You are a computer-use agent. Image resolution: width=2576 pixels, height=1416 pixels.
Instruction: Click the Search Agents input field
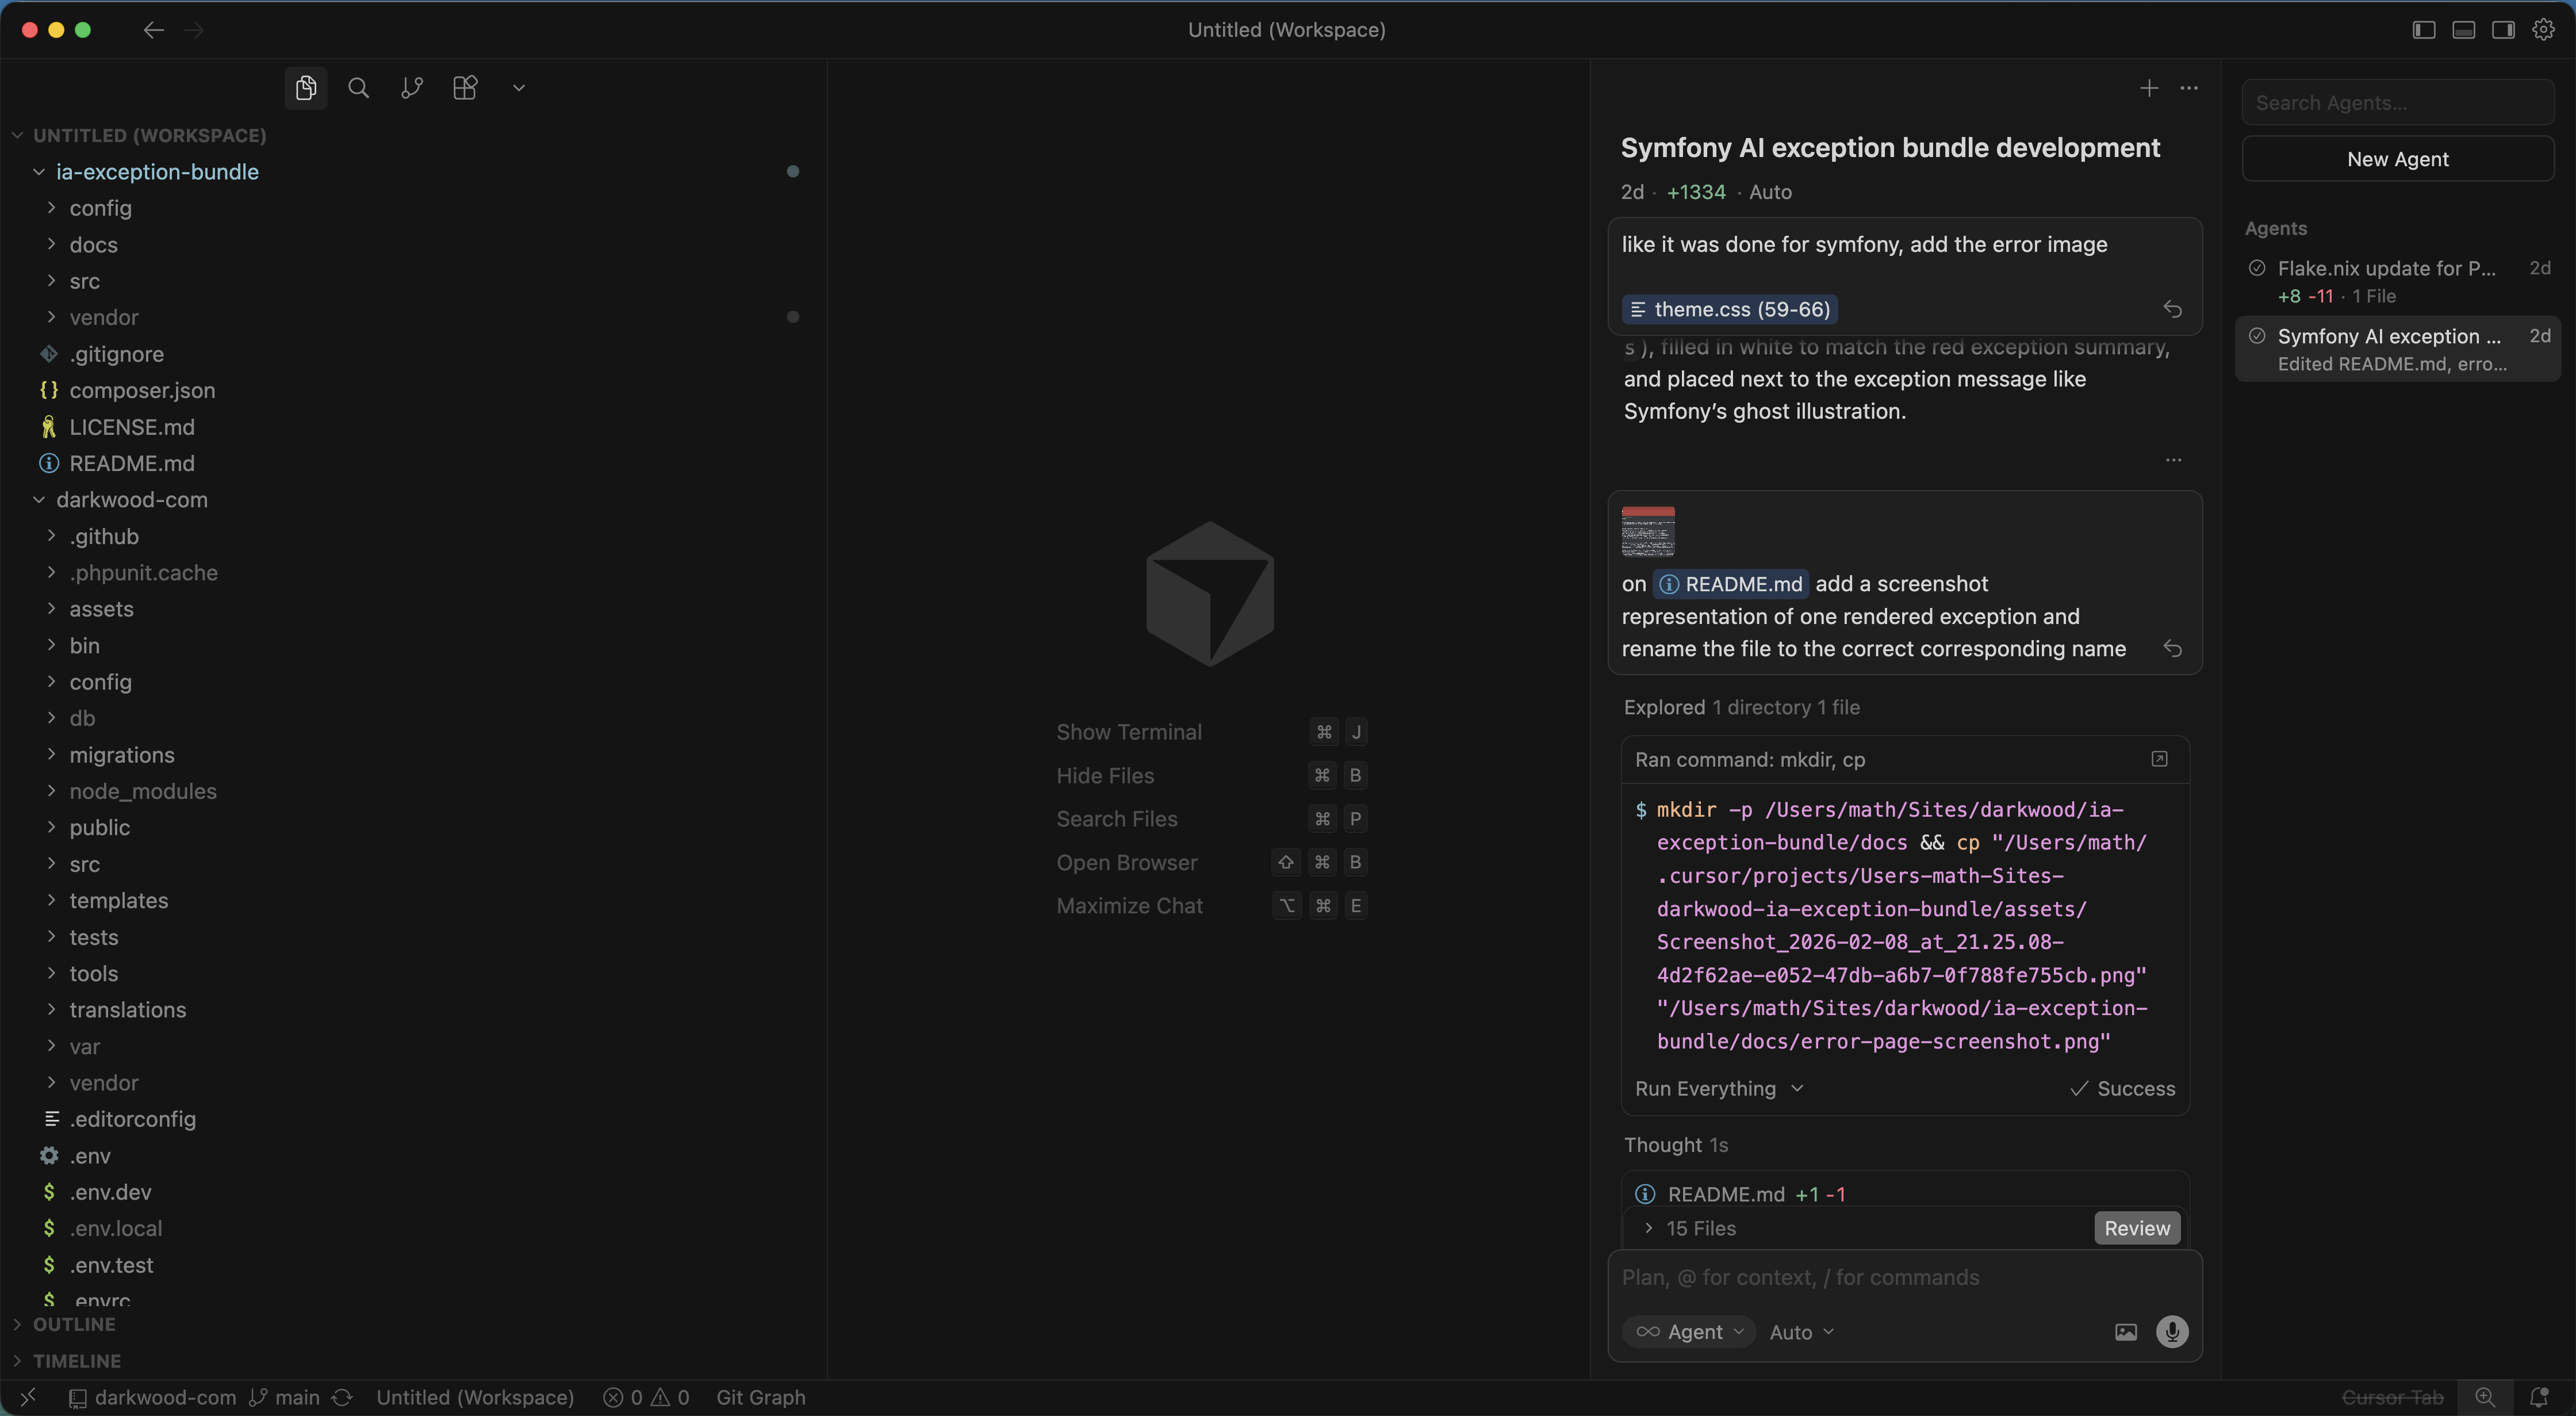click(x=2397, y=103)
